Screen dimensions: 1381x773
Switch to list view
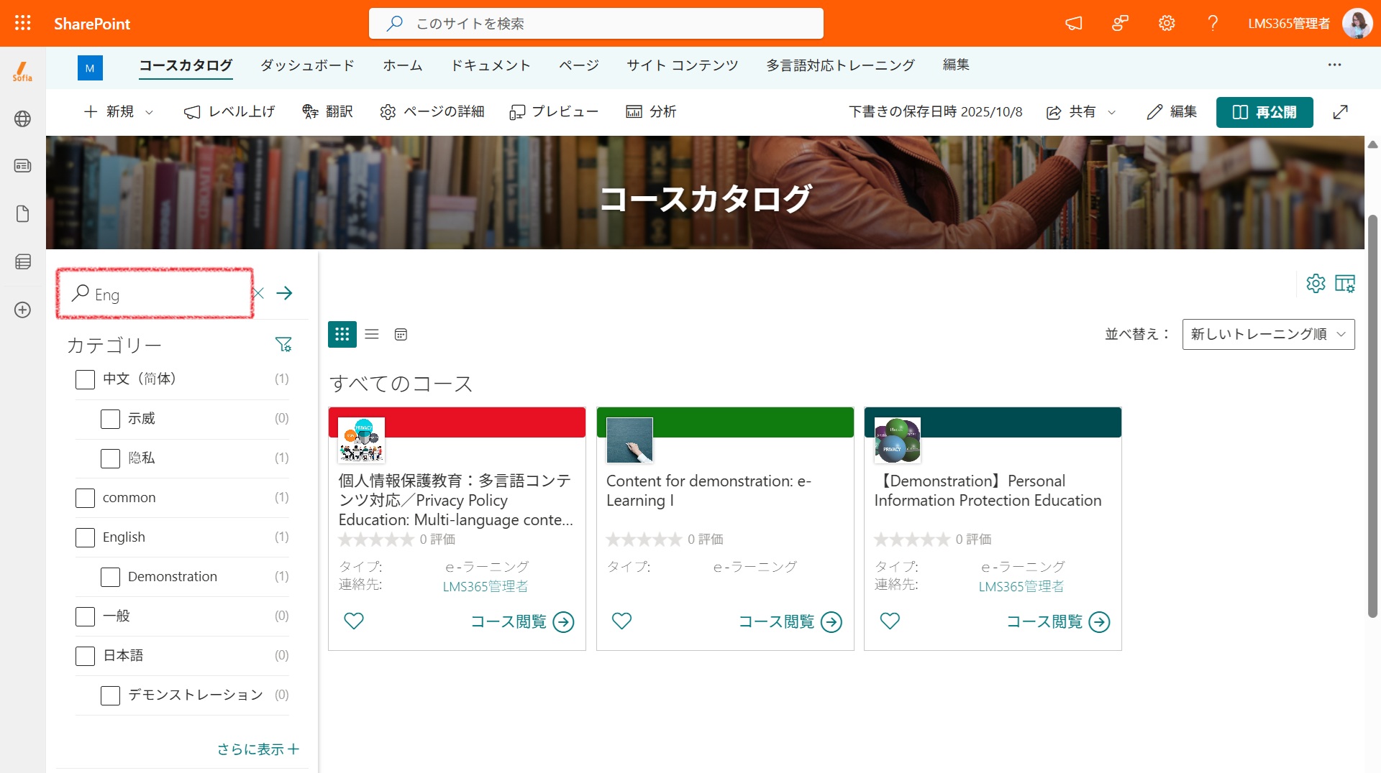point(372,334)
